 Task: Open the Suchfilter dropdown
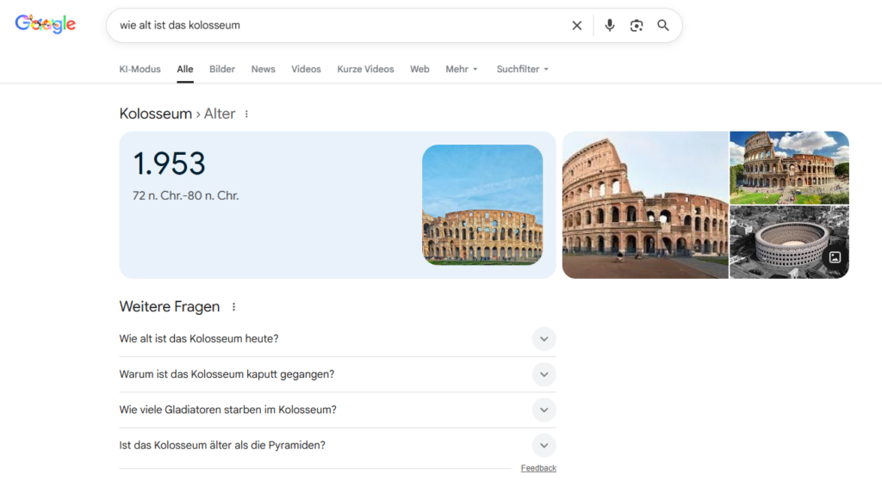pyautogui.click(x=522, y=69)
